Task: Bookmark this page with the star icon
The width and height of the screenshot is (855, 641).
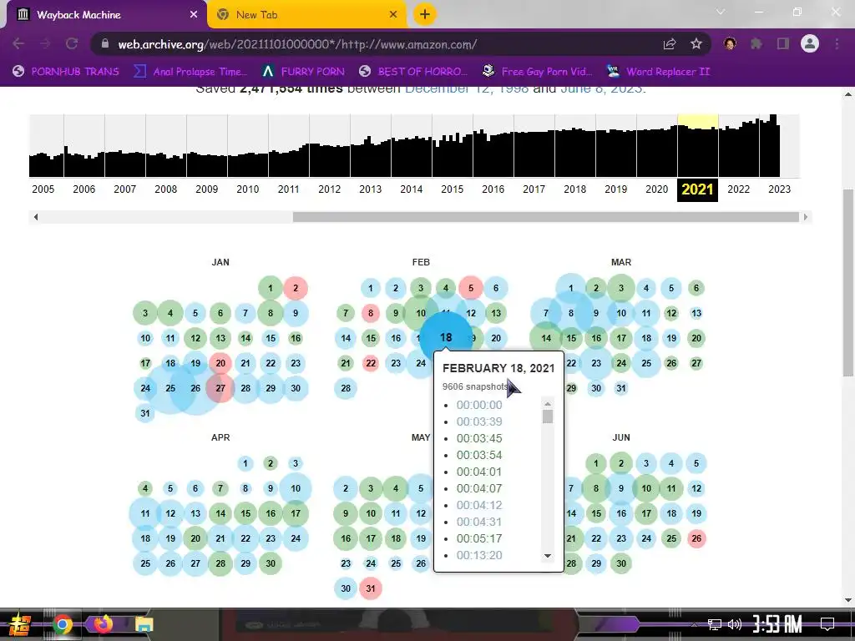Action: point(696,44)
